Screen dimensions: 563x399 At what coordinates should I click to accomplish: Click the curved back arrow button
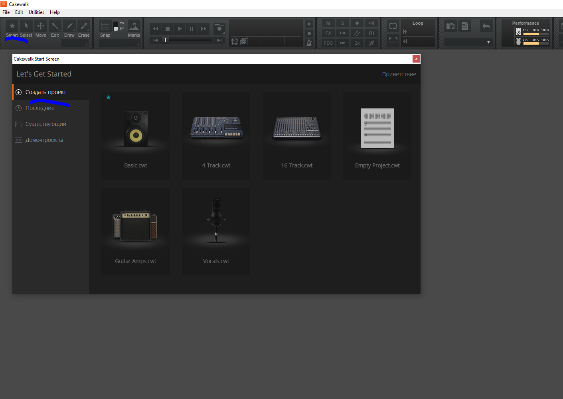point(486,26)
